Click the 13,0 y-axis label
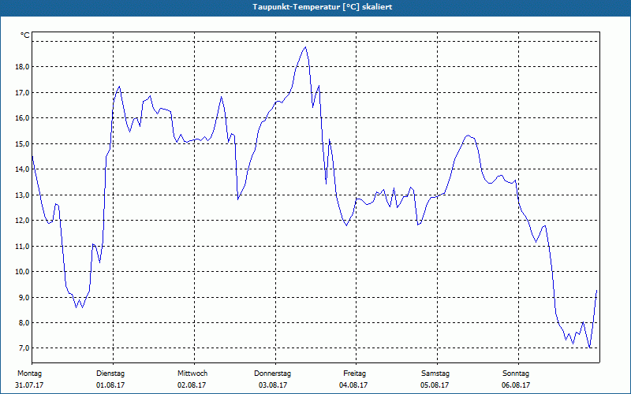This screenshot has height=394, width=631. click(x=22, y=195)
